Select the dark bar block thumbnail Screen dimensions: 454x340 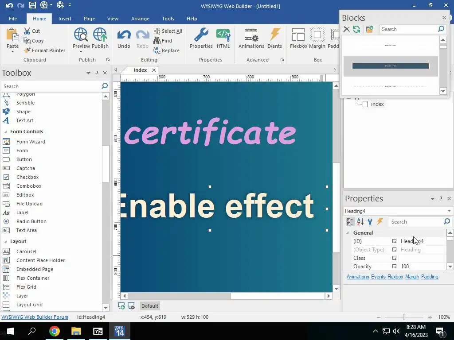(x=390, y=66)
